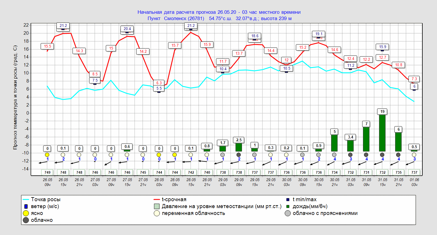
Task: Click the green дождь(мм/6ч) legend square
Action: click(288, 206)
